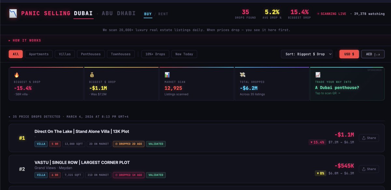This screenshot has width=391, height=190.
Task: Click the VILLA tag on listing #1
Action: pyautogui.click(x=41, y=144)
